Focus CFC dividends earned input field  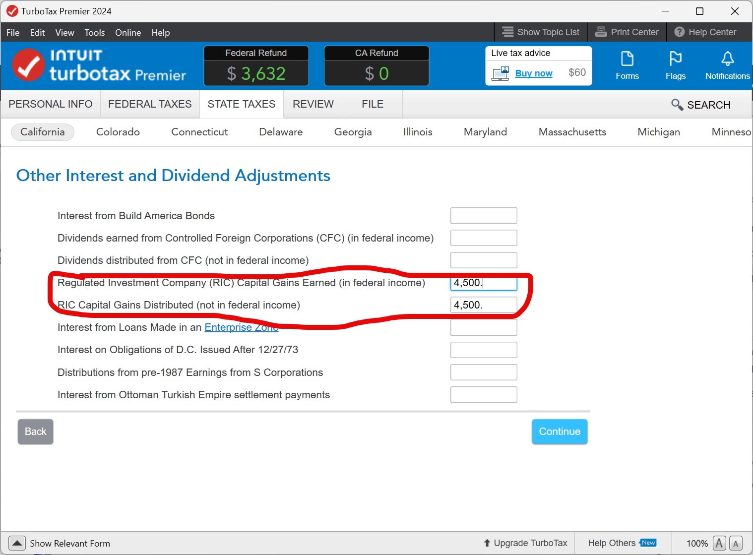pos(484,238)
